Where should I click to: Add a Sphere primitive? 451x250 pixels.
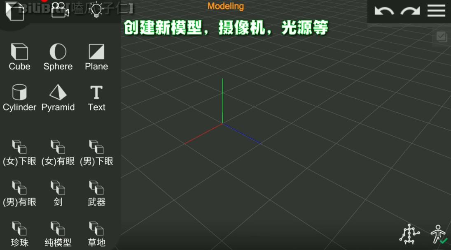click(58, 57)
